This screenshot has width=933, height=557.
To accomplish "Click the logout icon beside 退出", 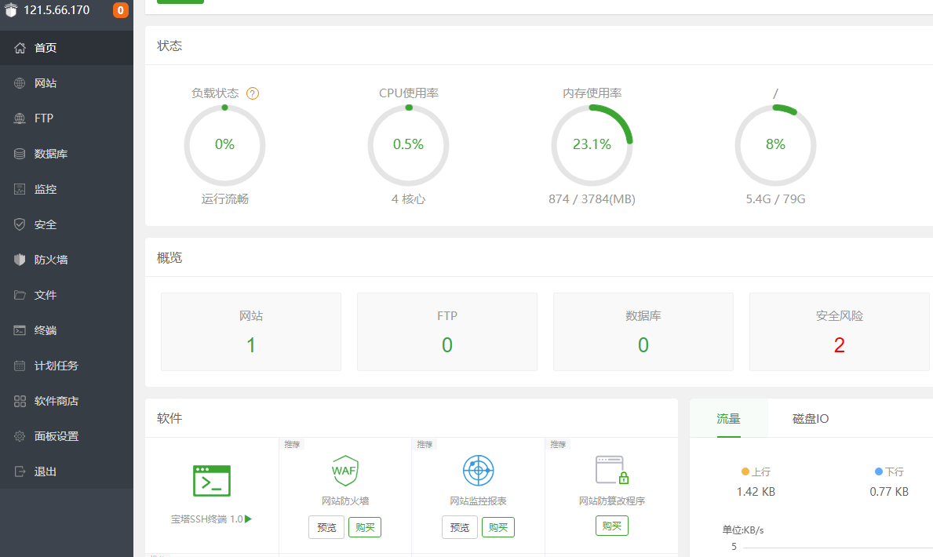I will pos(20,471).
